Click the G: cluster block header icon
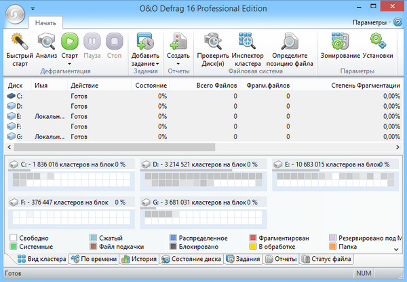The height and width of the screenshot is (282, 407). pyautogui.click(x=146, y=202)
